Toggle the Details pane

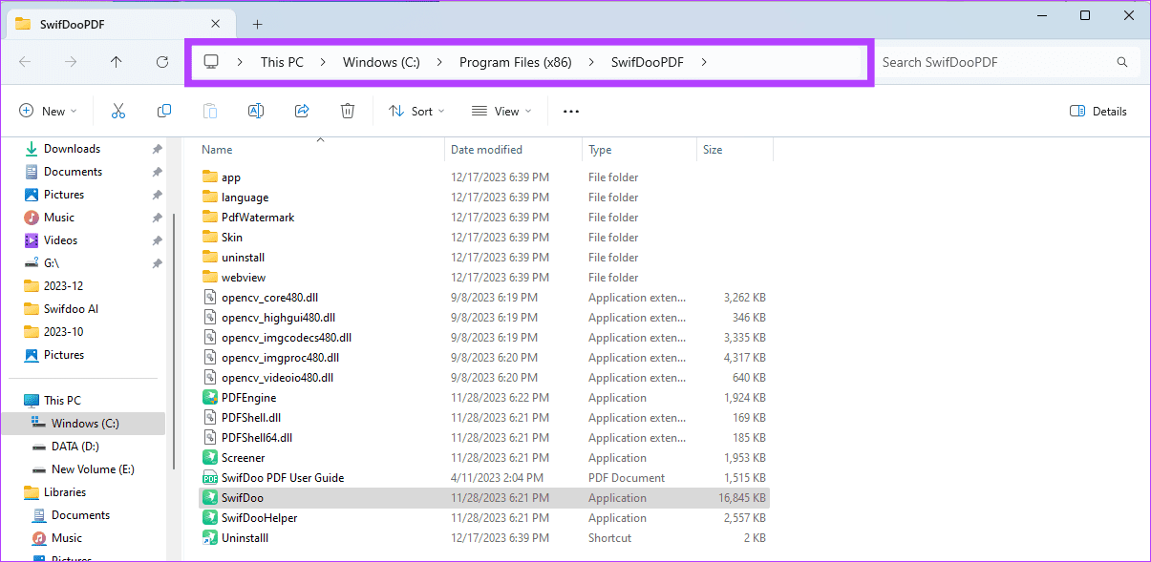[x=1097, y=111]
